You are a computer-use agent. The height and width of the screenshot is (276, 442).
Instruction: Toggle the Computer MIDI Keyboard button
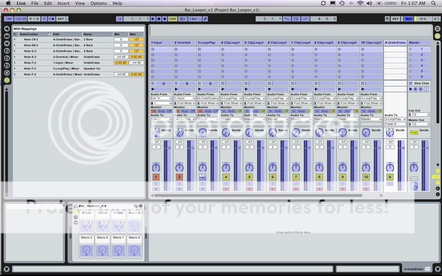[387, 19]
